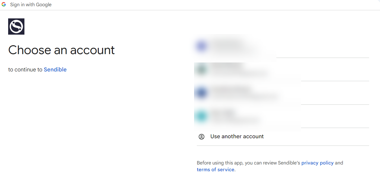Viewport: 380px width, 178px height.
Task: Open Sendible's privacy policy link
Action: pyautogui.click(x=317, y=163)
